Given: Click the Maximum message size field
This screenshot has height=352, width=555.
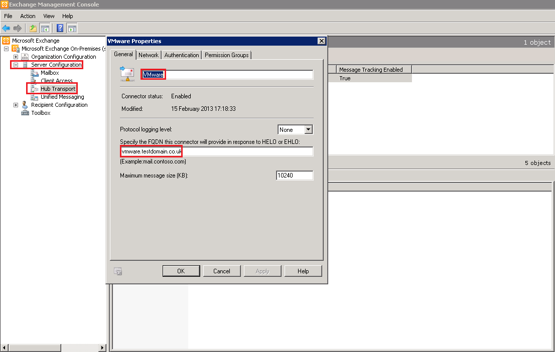Looking at the screenshot, I should pyautogui.click(x=295, y=175).
